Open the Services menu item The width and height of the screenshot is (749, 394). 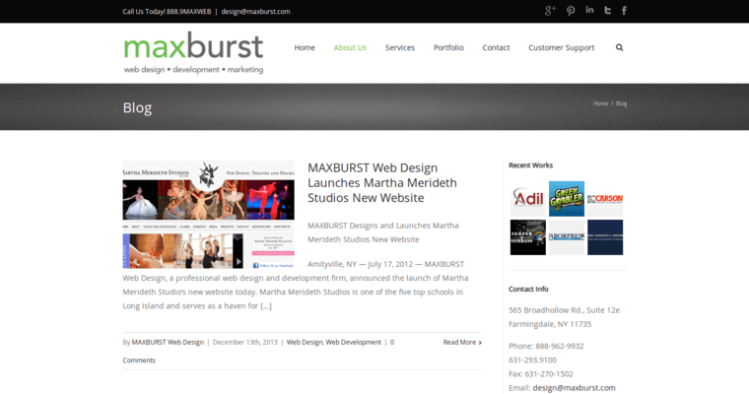click(x=399, y=47)
